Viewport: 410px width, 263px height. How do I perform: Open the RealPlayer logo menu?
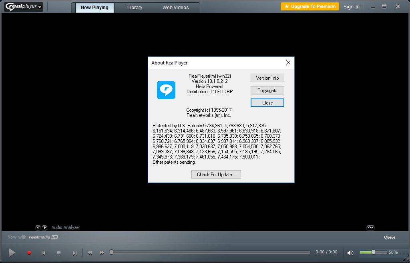(x=23, y=7)
